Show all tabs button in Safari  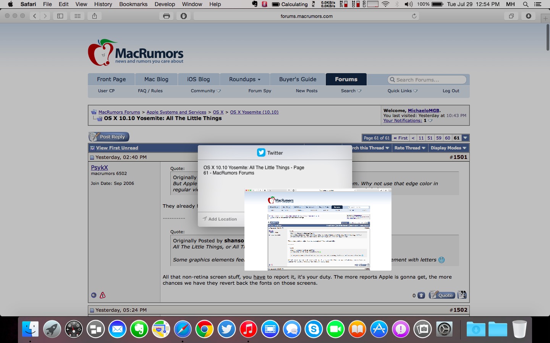click(x=511, y=16)
